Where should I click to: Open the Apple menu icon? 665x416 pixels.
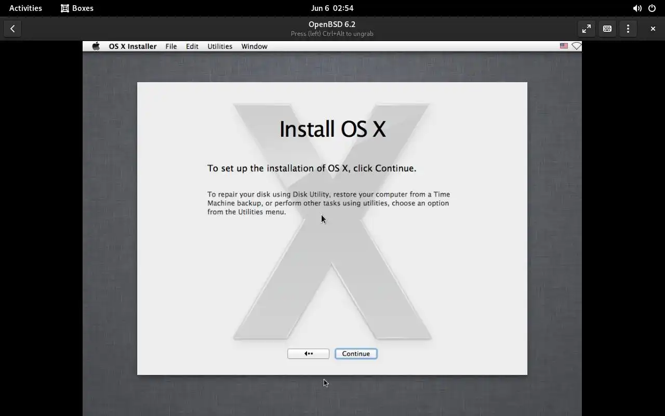pyautogui.click(x=96, y=46)
